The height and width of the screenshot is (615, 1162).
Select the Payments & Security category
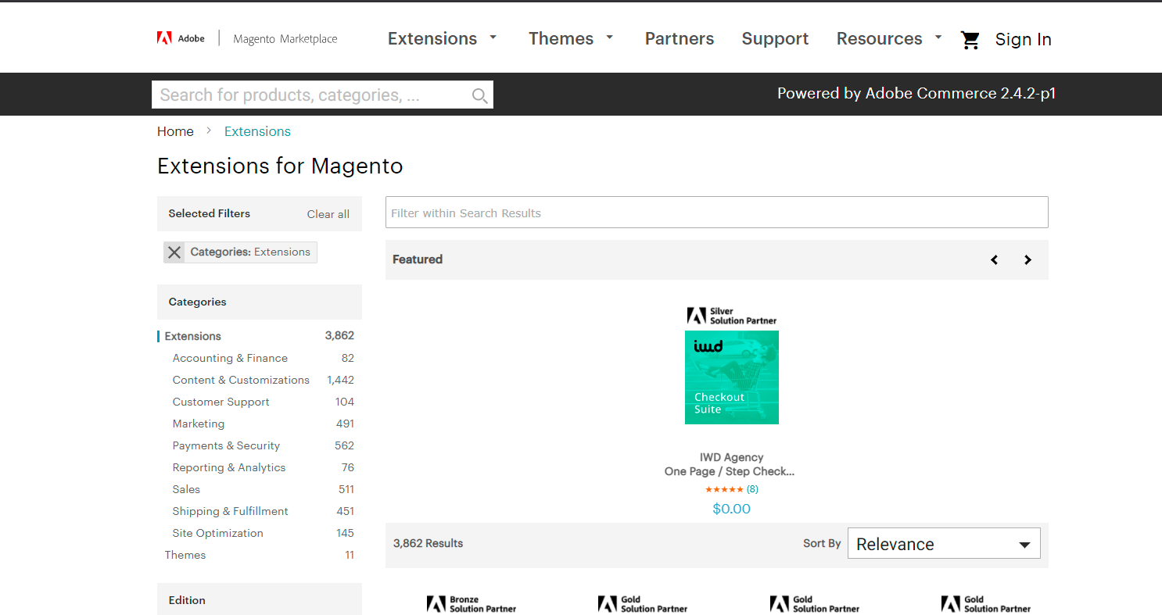tap(226, 445)
